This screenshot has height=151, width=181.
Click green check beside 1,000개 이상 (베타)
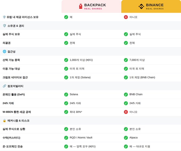[66, 60]
